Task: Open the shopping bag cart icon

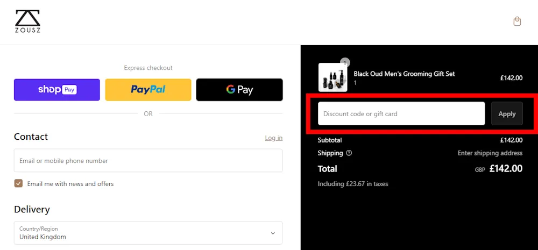Action: click(x=517, y=22)
